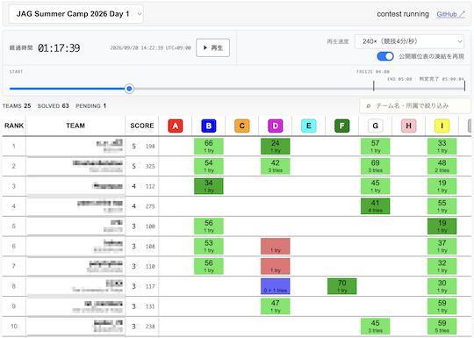The height and width of the screenshot is (338, 474).
Task: Click the SCORE column header
Action: pos(142,126)
